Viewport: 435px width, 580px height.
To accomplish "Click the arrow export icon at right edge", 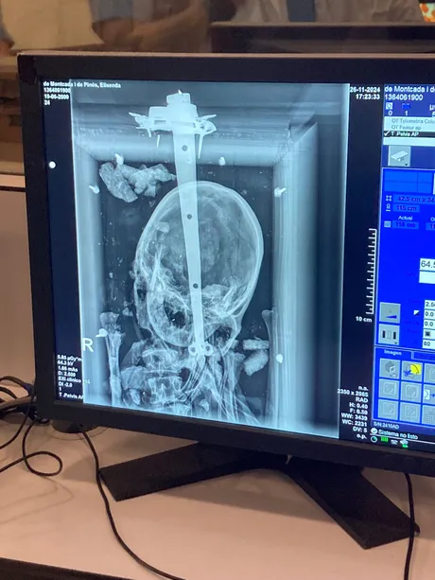I will coord(429,394).
